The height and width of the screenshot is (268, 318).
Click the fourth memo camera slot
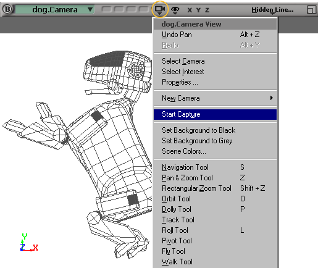144,9
